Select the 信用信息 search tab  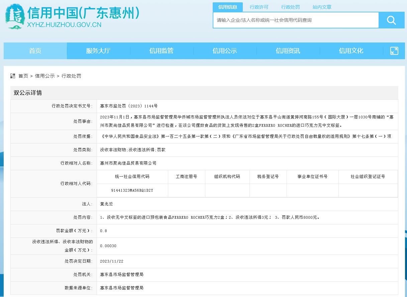(x=228, y=7)
